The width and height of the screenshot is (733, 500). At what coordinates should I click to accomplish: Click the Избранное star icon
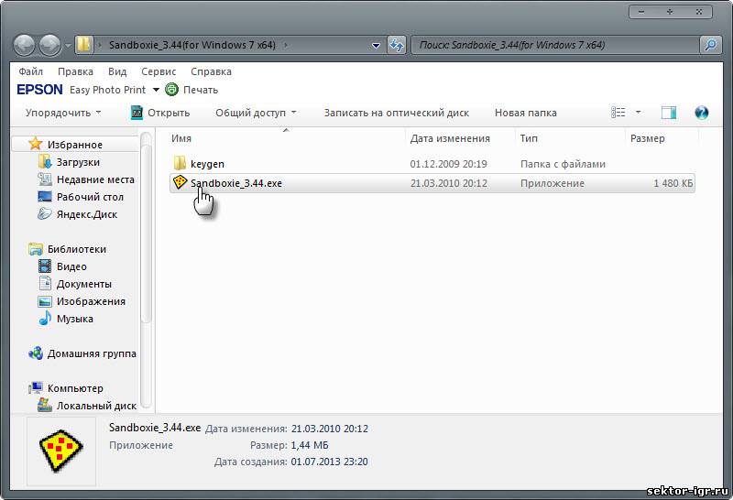coord(36,144)
